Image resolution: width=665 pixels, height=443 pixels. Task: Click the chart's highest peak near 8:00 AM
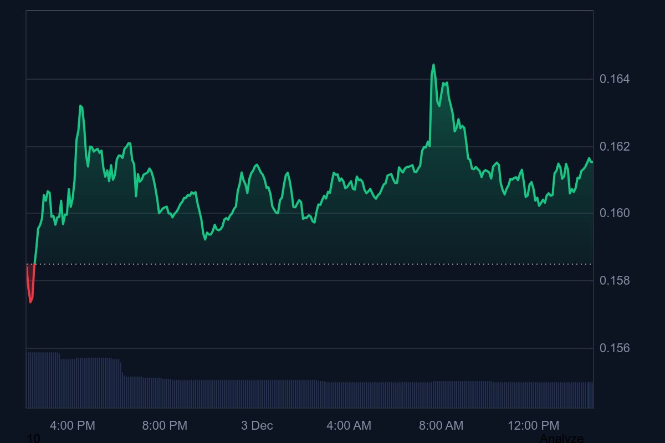point(434,65)
